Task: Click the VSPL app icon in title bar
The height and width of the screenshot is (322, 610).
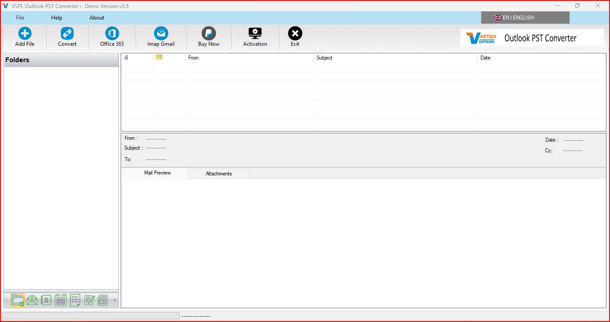Action: (x=6, y=6)
